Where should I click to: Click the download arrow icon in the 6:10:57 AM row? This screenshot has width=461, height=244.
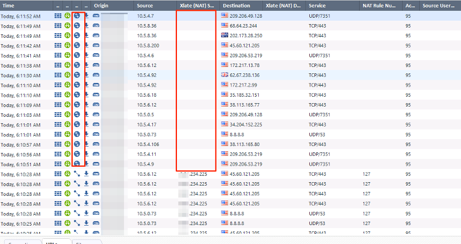86,144
